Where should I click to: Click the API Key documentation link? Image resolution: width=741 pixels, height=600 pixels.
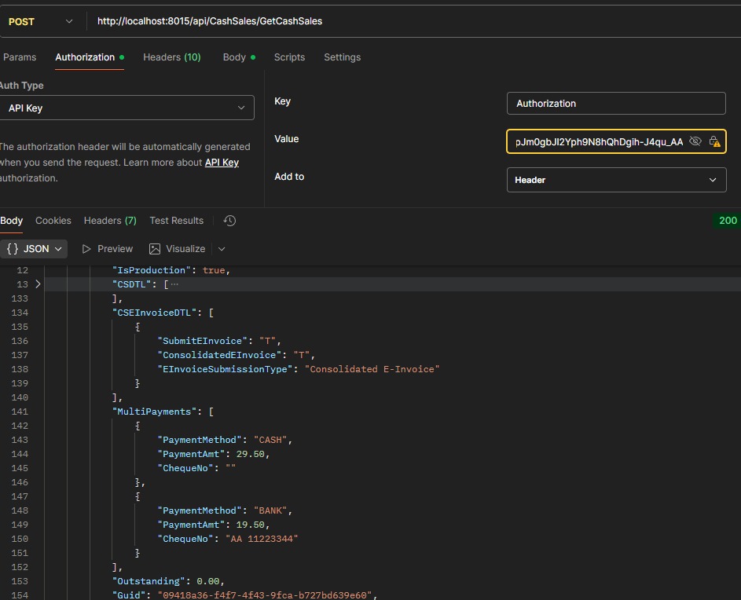tap(222, 163)
